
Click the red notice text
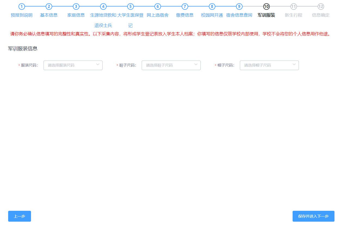171,34
